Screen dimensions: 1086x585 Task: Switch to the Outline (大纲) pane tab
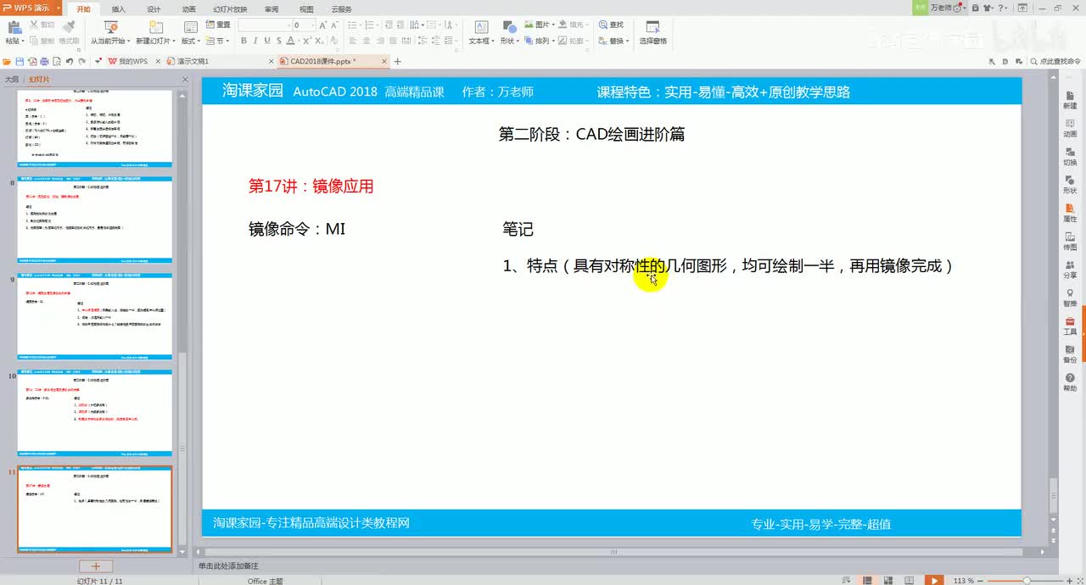[12, 79]
